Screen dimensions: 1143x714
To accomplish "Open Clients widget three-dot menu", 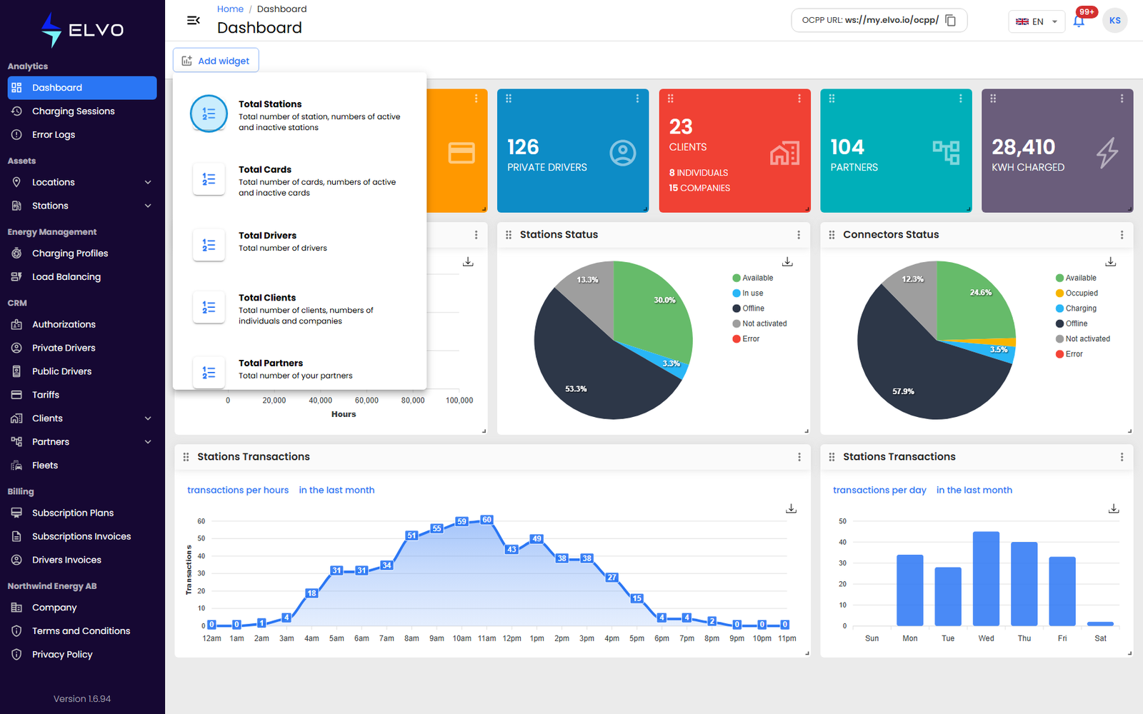I will (x=799, y=99).
